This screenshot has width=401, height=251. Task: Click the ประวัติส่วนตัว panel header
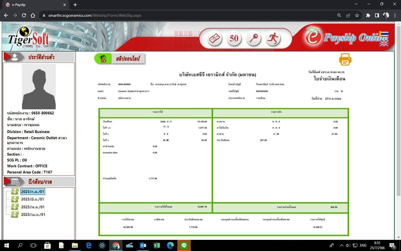39,57
